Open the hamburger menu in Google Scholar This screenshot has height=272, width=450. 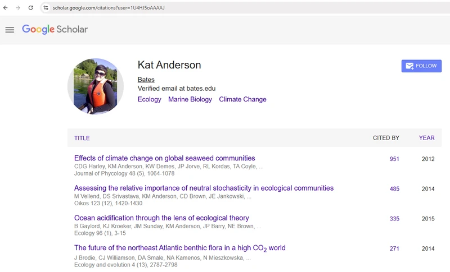pyautogui.click(x=10, y=30)
